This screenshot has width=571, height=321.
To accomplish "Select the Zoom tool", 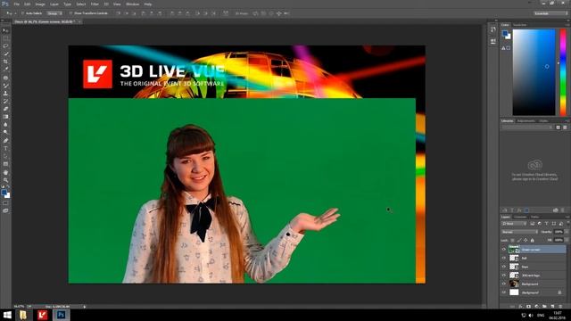I will coord(5,180).
